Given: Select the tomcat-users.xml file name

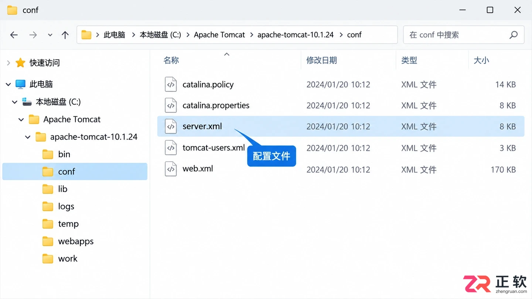Looking at the screenshot, I should pos(214,148).
